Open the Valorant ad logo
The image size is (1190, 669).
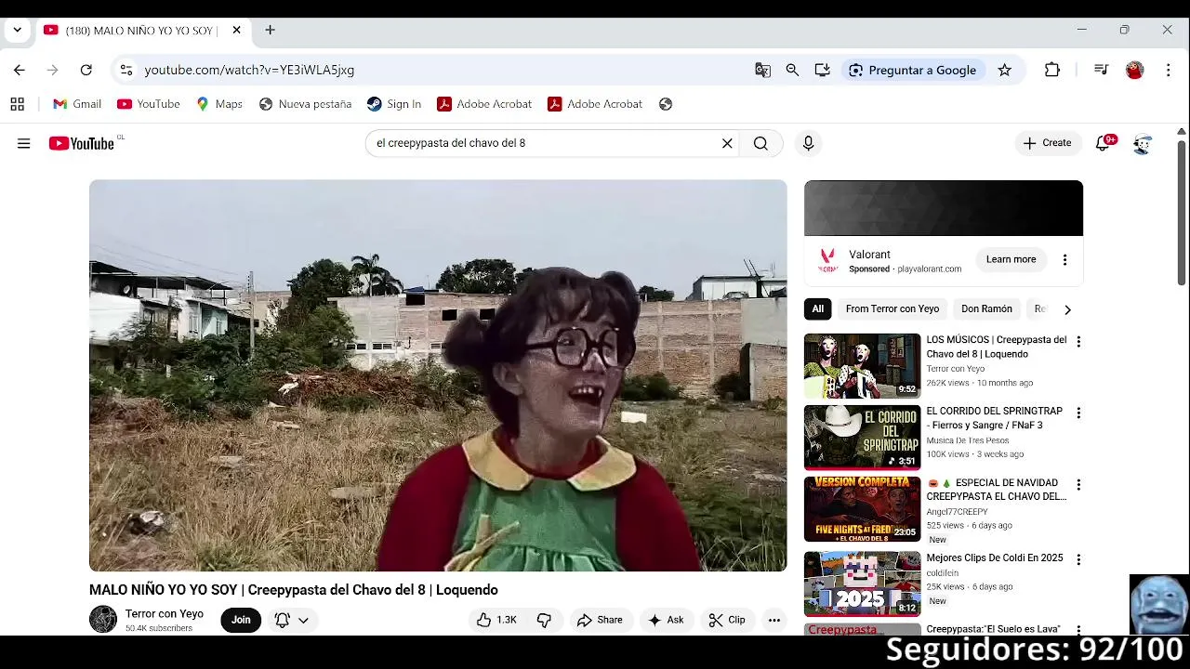click(x=827, y=260)
